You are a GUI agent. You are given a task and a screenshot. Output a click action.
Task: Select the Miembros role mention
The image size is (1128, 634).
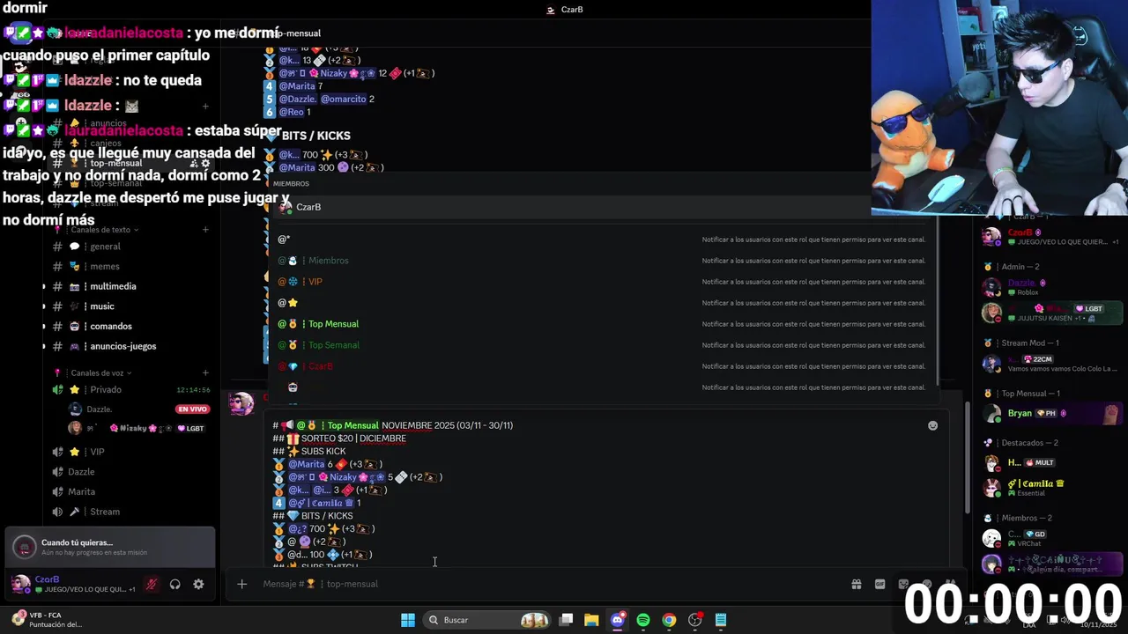[602, 261]
